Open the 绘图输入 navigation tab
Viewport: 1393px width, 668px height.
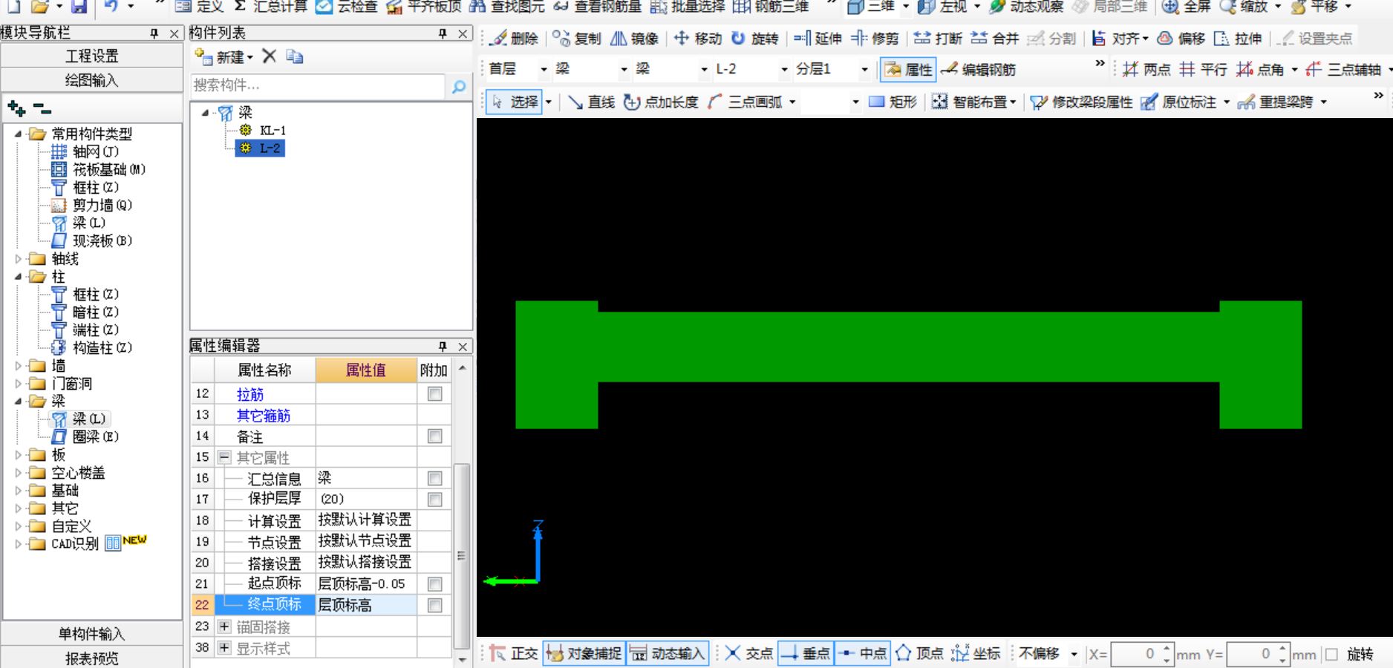92,80
